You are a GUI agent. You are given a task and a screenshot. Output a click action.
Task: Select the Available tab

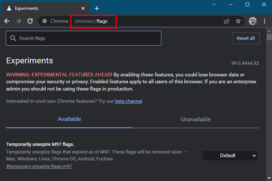point(69,119)
